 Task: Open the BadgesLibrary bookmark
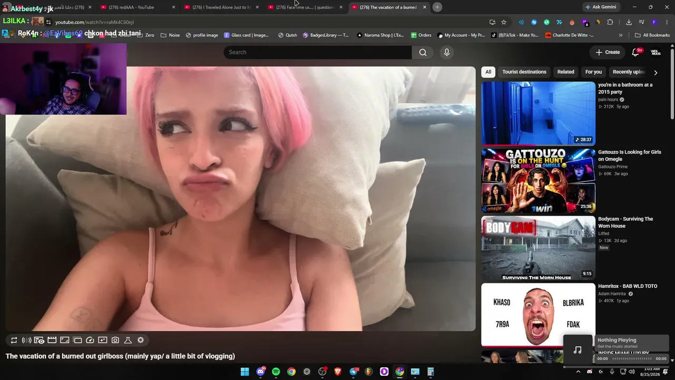325,35
